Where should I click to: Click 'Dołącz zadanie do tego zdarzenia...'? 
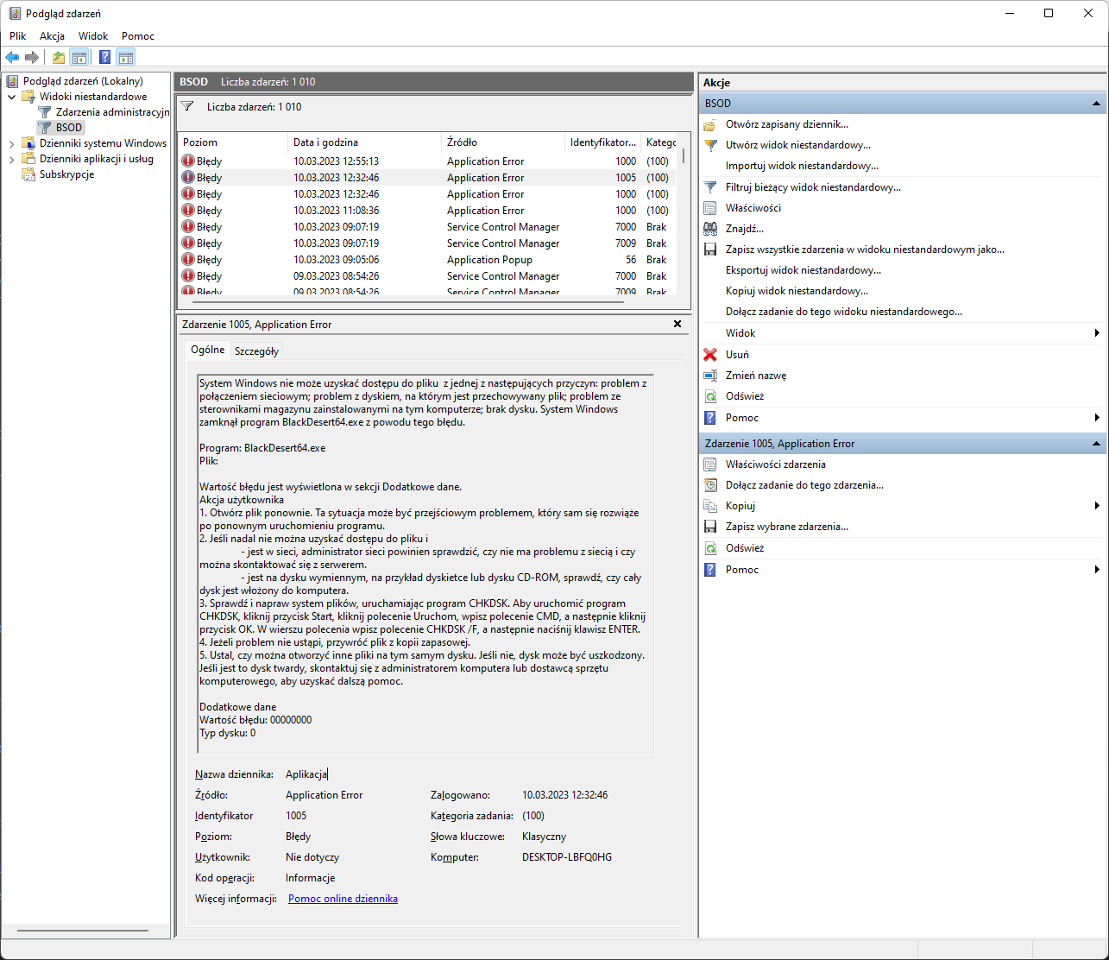(804, 485)
